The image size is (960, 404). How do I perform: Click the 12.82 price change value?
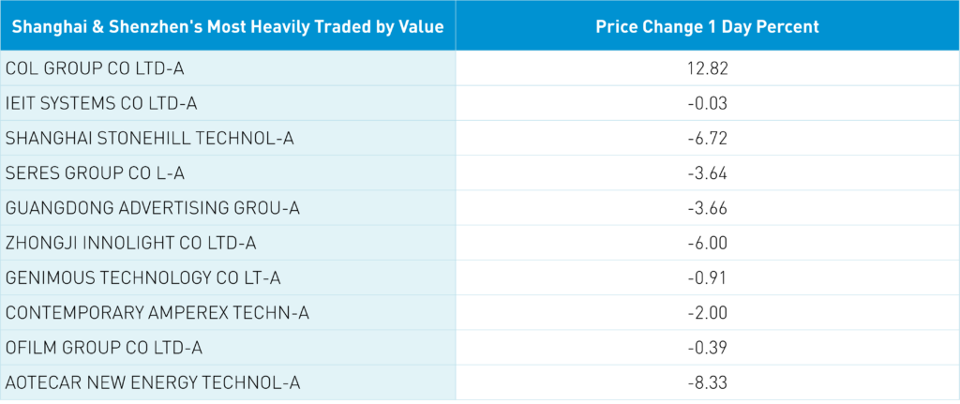[x=707, y=68]
